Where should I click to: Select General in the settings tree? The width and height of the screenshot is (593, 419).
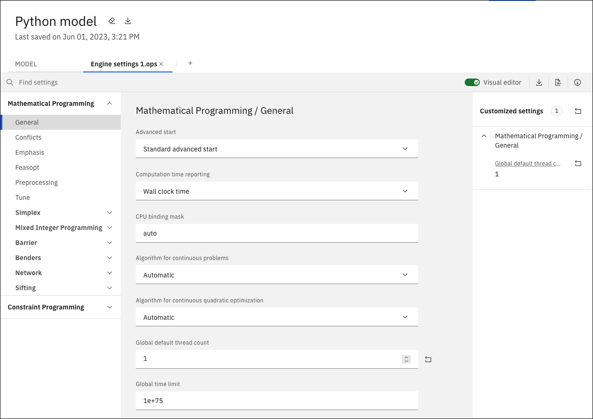61,122
